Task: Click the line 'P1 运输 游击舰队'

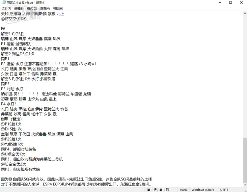Action: [x=16, y=44]
